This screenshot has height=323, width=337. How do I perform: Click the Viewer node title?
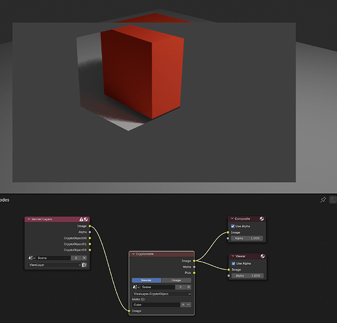pos(240,256)
